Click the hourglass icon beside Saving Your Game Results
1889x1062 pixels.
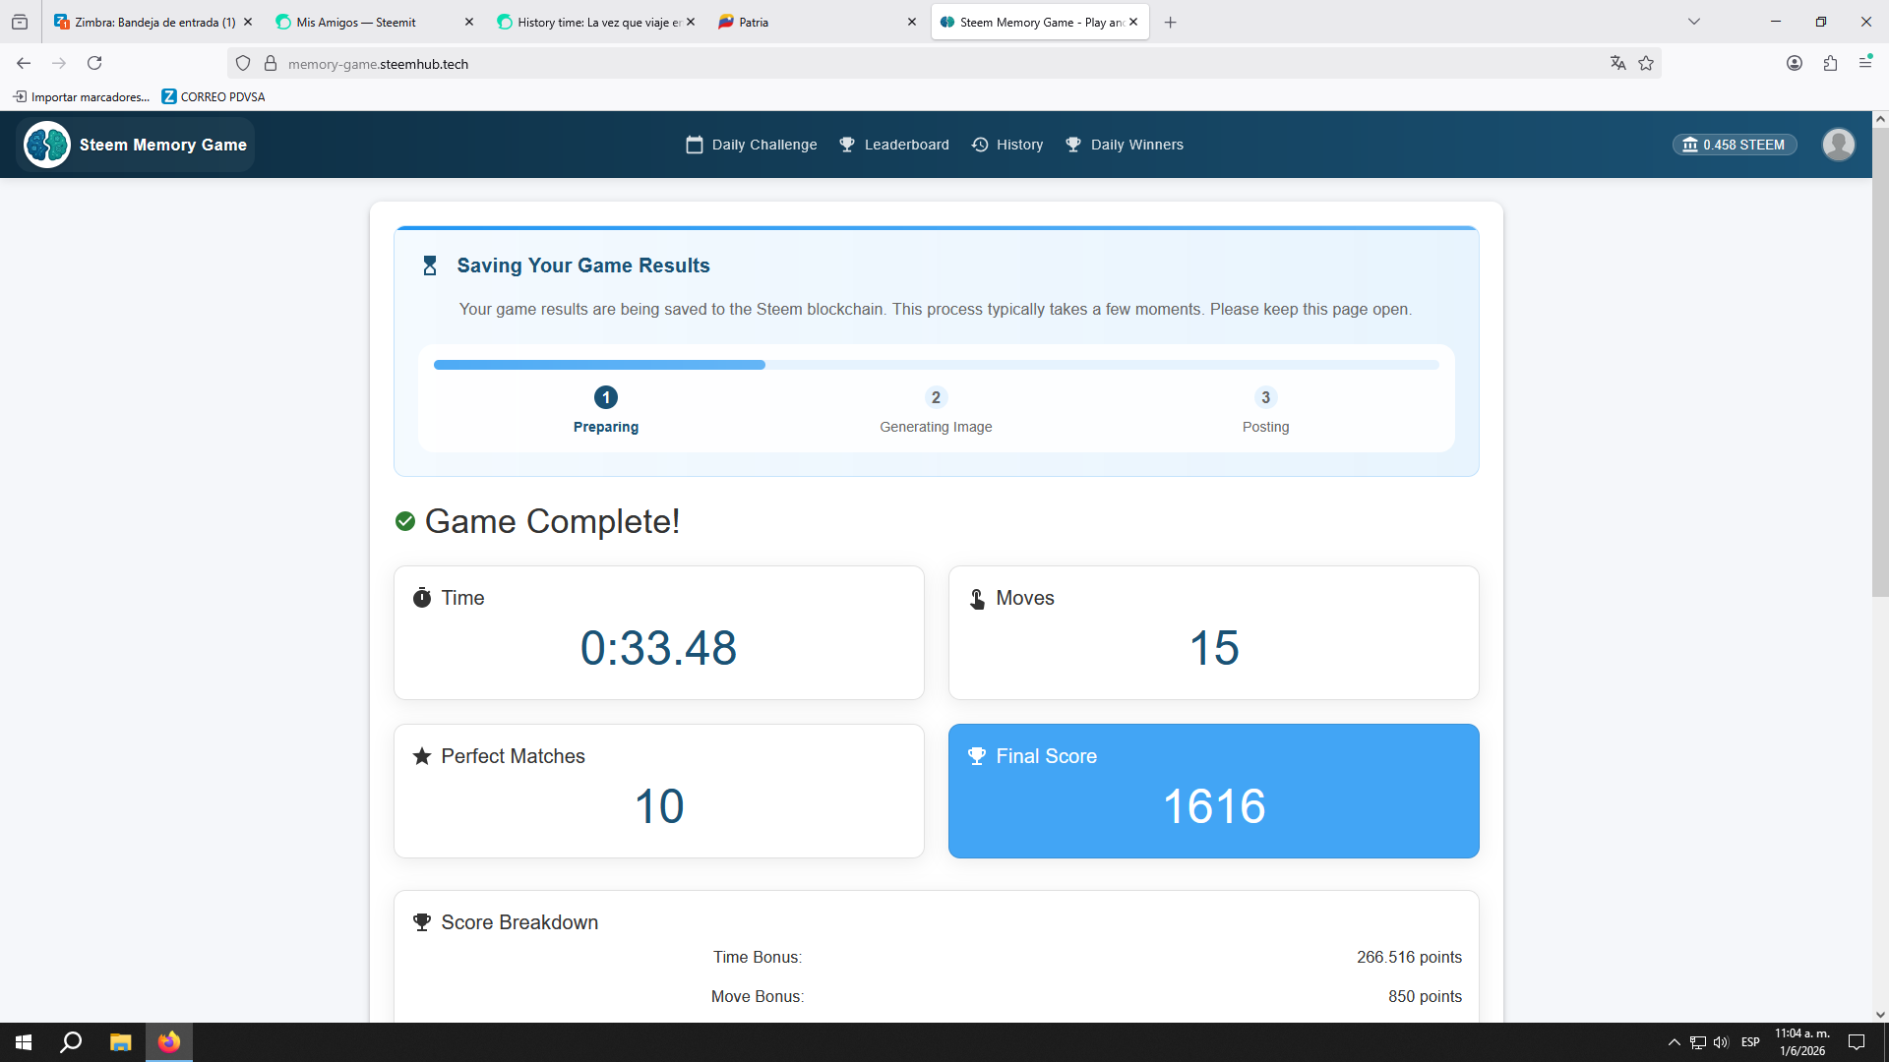[430, 265]
